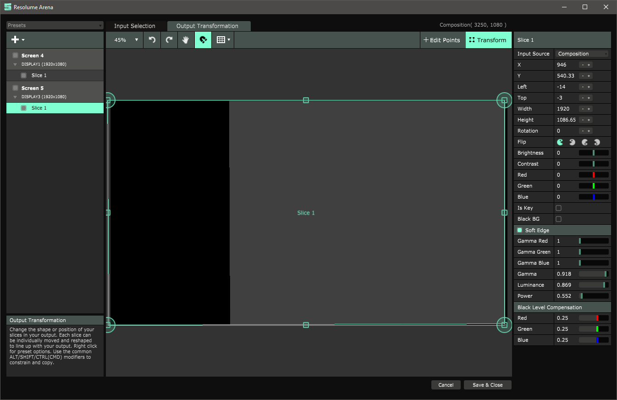Toggle the Soft Edge option
617x400 pixels.
click(x=520, y=230)
